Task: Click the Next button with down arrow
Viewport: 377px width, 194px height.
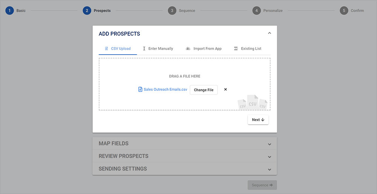Action: (258, 120)
